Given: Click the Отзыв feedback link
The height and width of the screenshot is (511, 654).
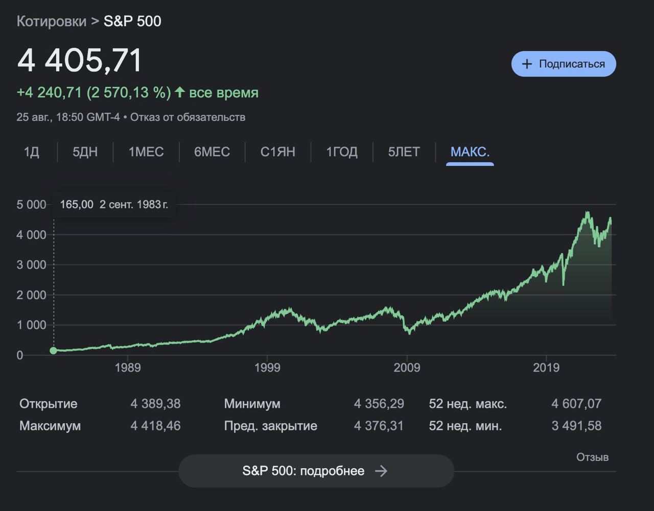Looking at the screenshot, I should pyautogui.click(x=592, y=457).
